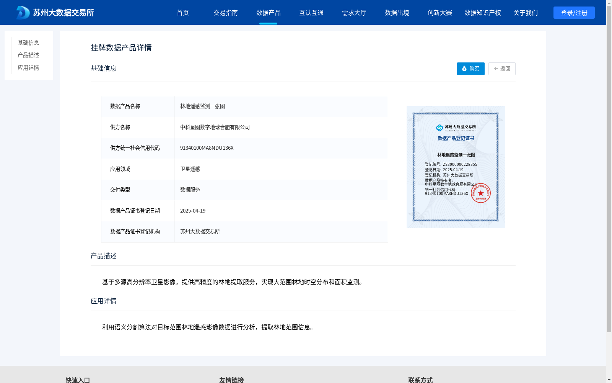The width and height of the screenshot is (612, 383).
Task: Select credit code 91340100MA8NDU136X in table
Action: (281, 148)
